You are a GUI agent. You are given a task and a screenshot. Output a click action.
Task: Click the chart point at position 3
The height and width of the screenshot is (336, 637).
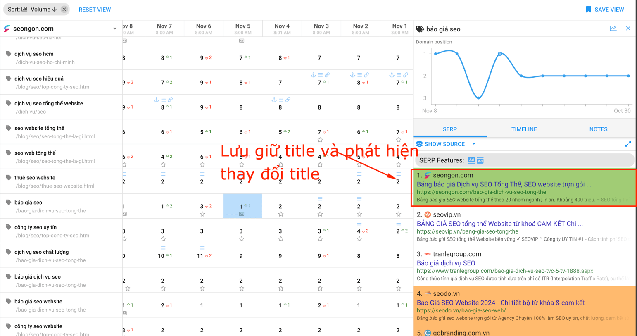(478, 98)
